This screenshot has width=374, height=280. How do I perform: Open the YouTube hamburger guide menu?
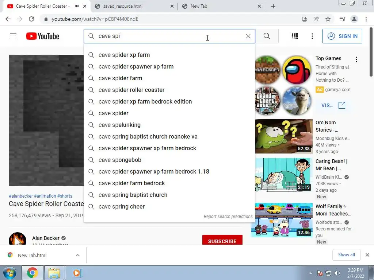point(13,36)
